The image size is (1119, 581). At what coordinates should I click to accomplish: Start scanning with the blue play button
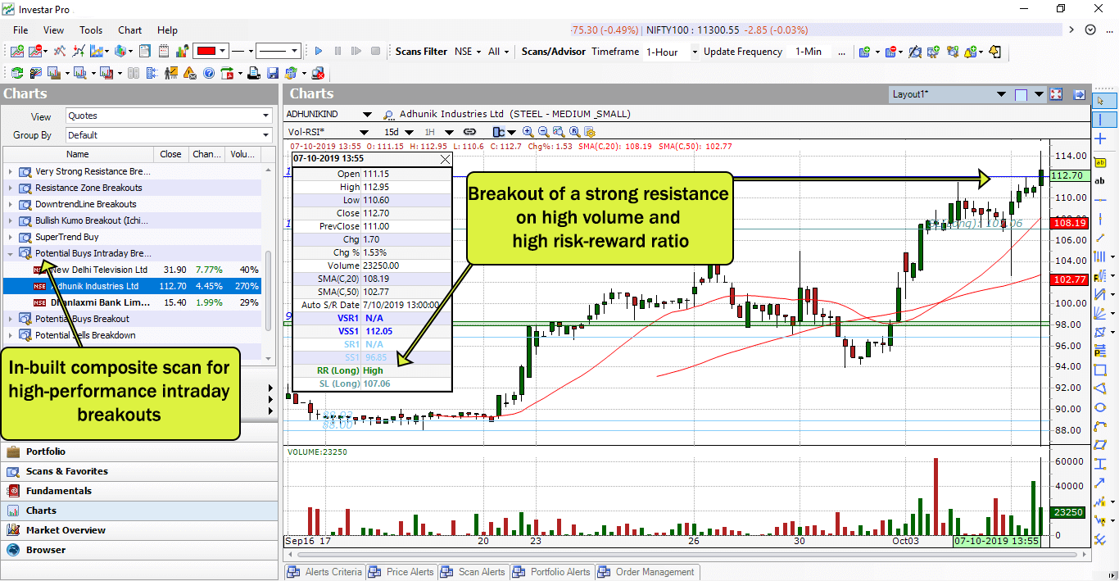(319, 50)
